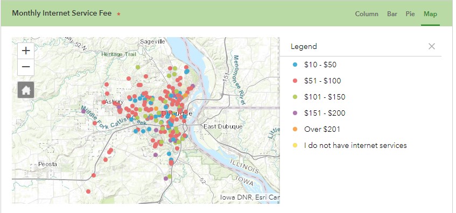
Task: Click the Asbury label on the map
Action: pos(114,102)
